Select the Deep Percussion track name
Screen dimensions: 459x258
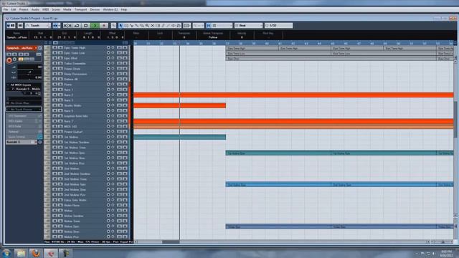pyautogui.click(x=75, y=74)
